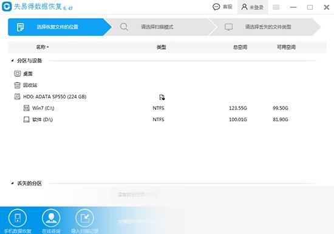Click the customer service speech bubble icon
The image size is (334, 234).
(216, 7)
